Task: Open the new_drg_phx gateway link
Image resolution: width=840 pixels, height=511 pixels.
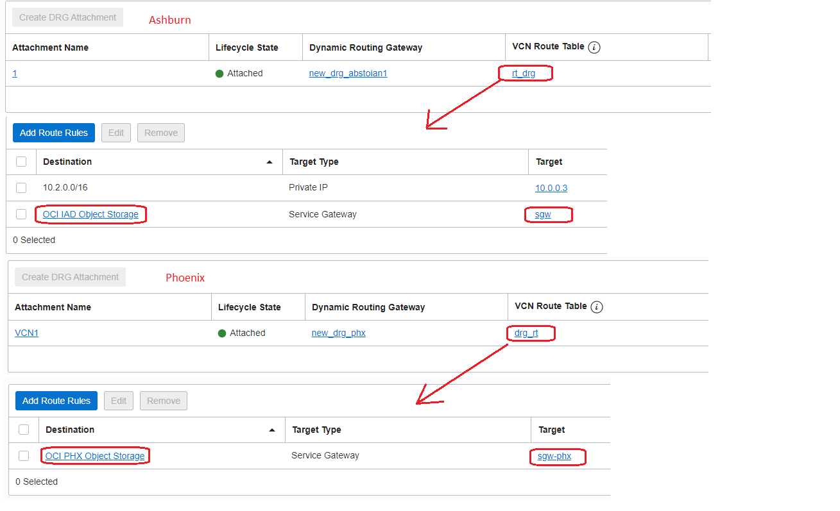Action: (x=338, y=333)
